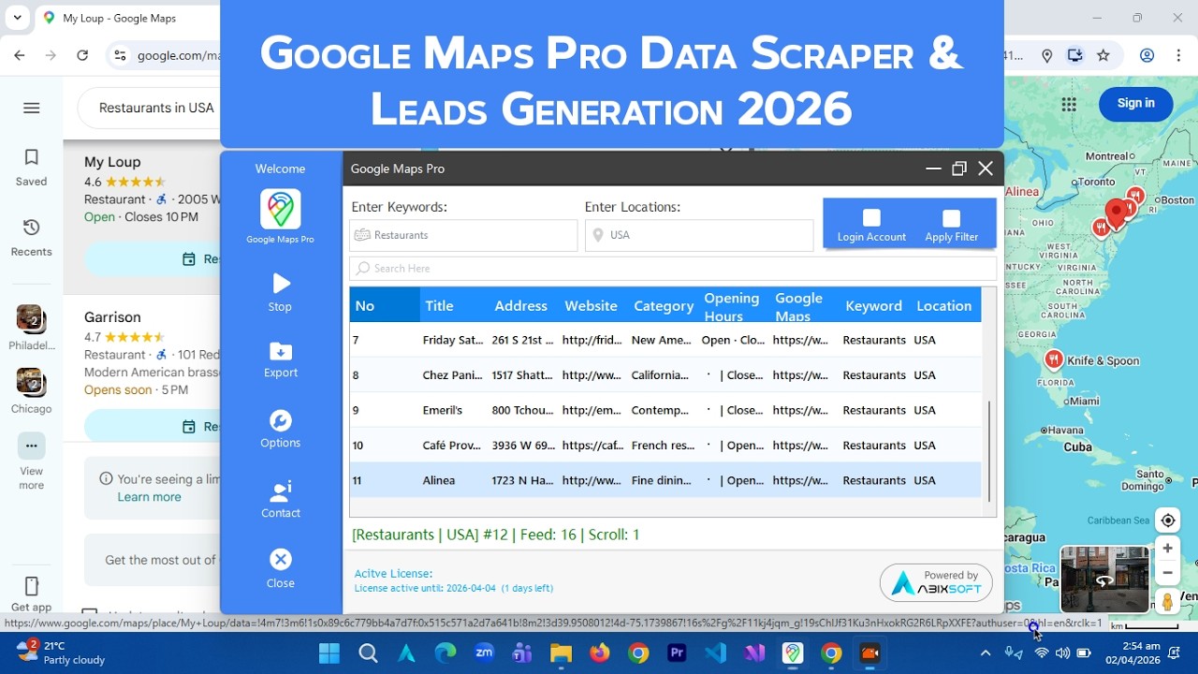The height and width of the screenshot is (674, 1198).
Task: Go back in Chrome
Action: 20,55
